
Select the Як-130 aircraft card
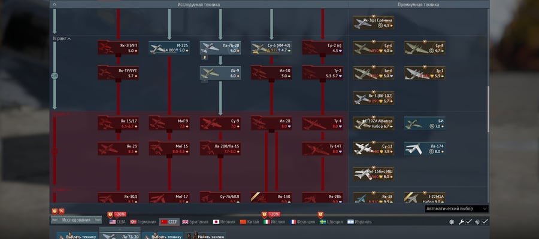[271, 198]
